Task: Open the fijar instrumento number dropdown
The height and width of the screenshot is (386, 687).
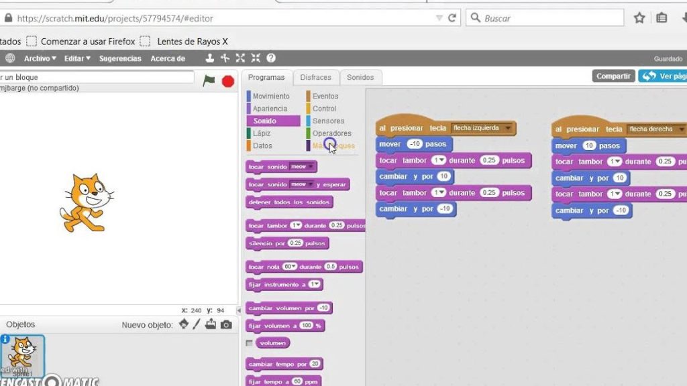Action: (315, 285)
